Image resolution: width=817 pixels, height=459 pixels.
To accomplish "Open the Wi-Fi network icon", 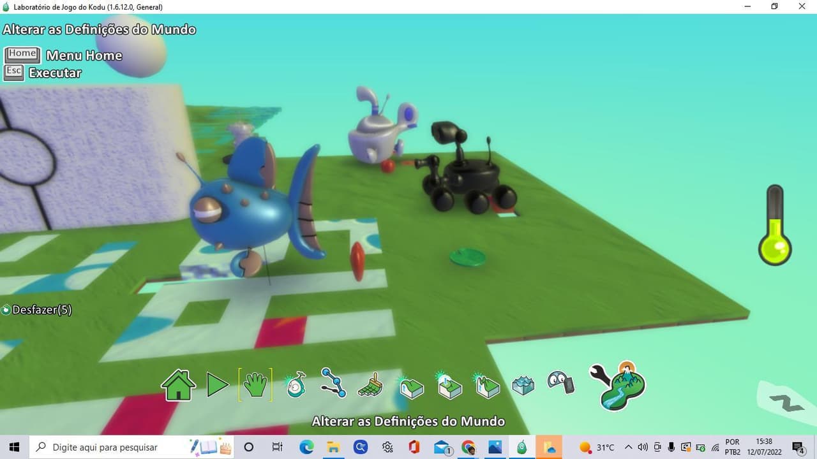I will 716,447.
